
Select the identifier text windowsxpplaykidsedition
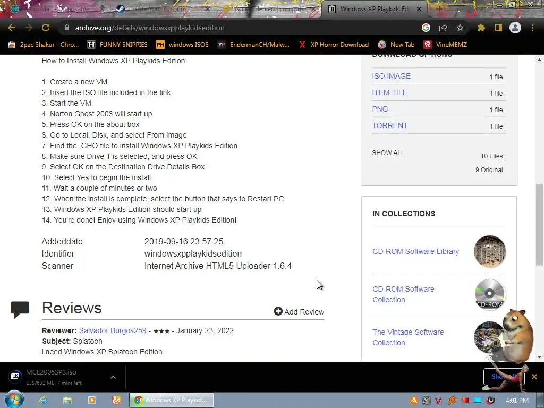point(193,253)
